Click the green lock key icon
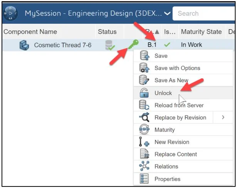 tap(133, 44)
